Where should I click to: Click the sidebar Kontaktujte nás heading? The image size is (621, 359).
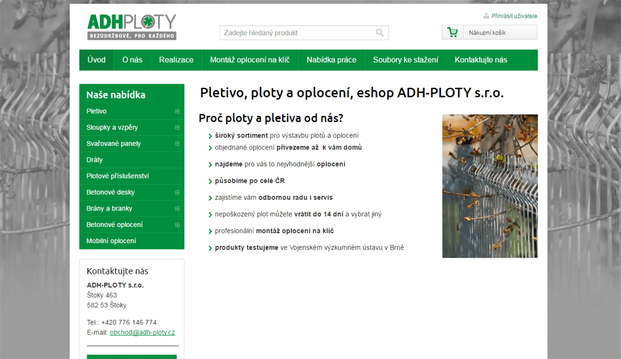[117, 271]
